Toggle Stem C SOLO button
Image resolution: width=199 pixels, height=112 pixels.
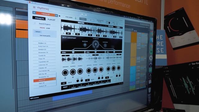tap(111, 77)
